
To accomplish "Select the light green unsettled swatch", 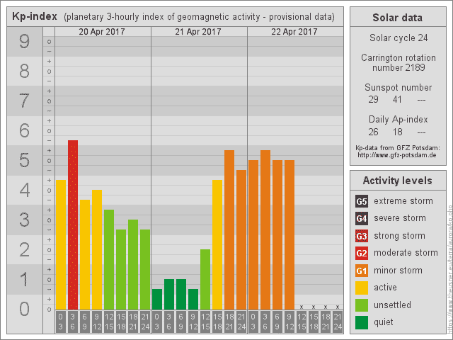I will (x=362, y=305).
